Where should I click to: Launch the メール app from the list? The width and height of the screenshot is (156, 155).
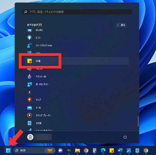(x=77, y=108)
